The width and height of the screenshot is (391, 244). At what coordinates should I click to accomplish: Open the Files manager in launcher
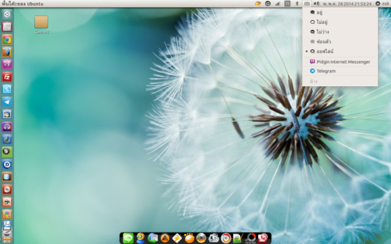[x=7, y=27]
